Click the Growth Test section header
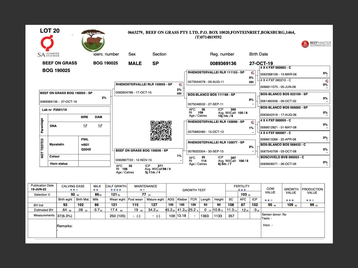This screenshot has height=268, width=358. coord(194,190)
